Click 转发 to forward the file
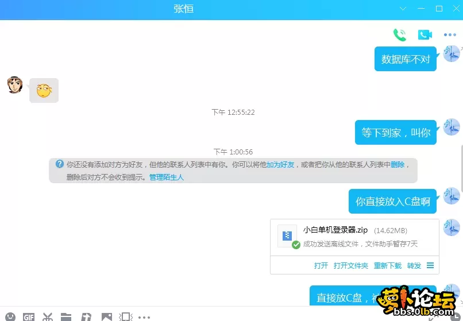Viewport: 463px width, 321px height. click(414, 265)
